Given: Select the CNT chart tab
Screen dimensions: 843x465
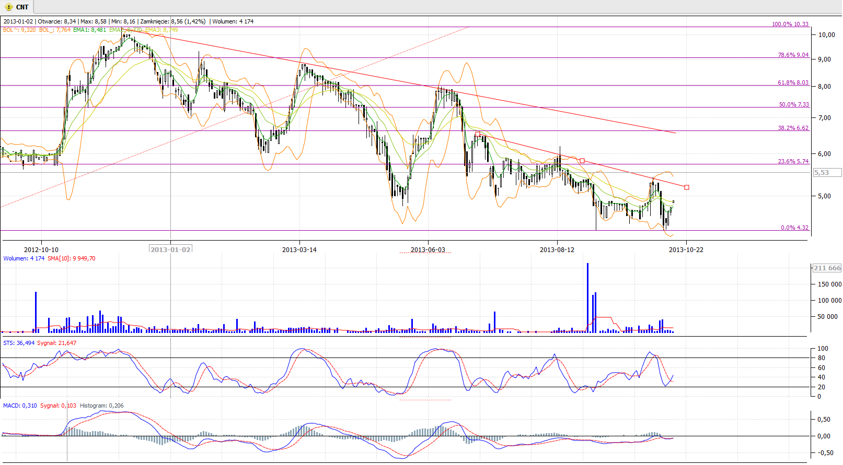Looking at the screenshot, I should tap(17, 7).
